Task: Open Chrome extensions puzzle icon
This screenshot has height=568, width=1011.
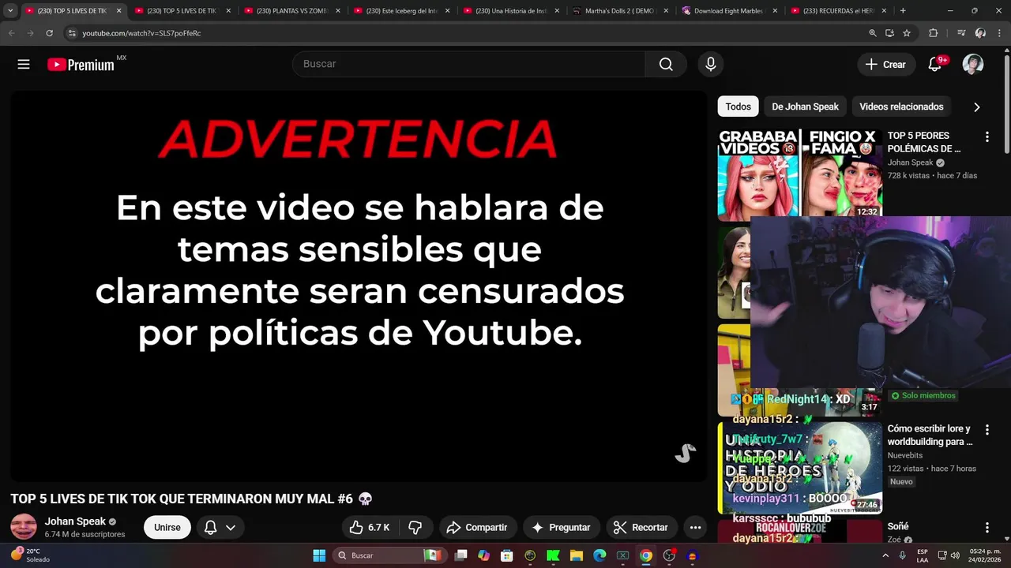Action: [933, 33]
